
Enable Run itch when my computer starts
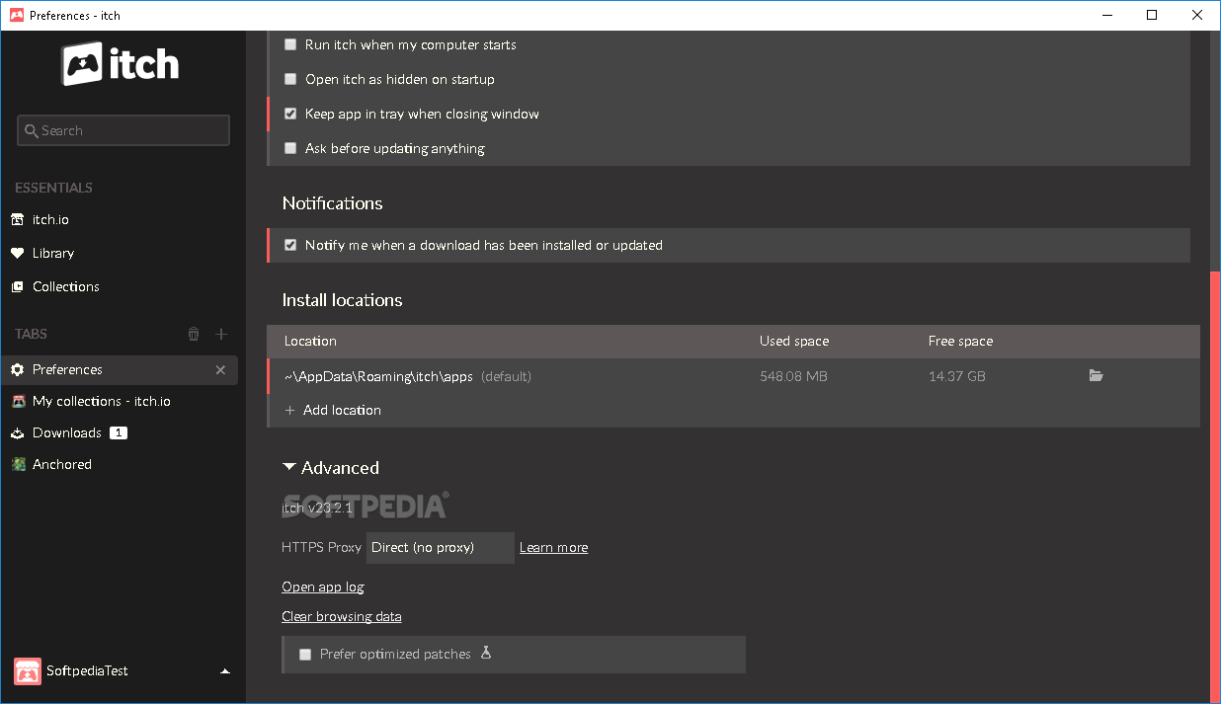[290, 44]
